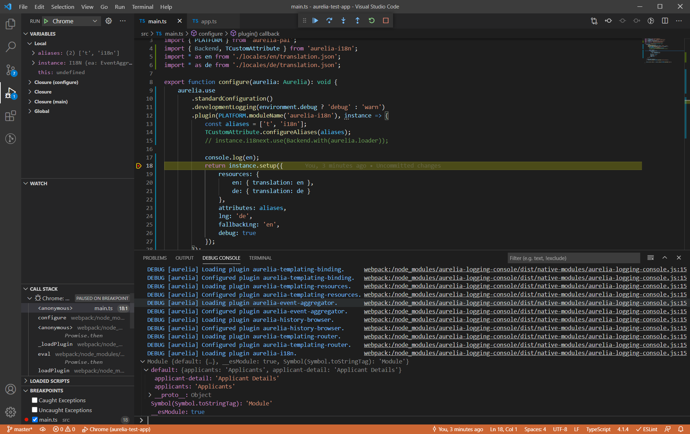Switch to PROBLEMS panel tab

click(x=155, y=258)
